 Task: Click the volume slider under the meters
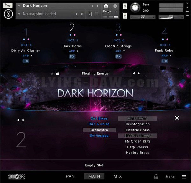tap(171, 17)
